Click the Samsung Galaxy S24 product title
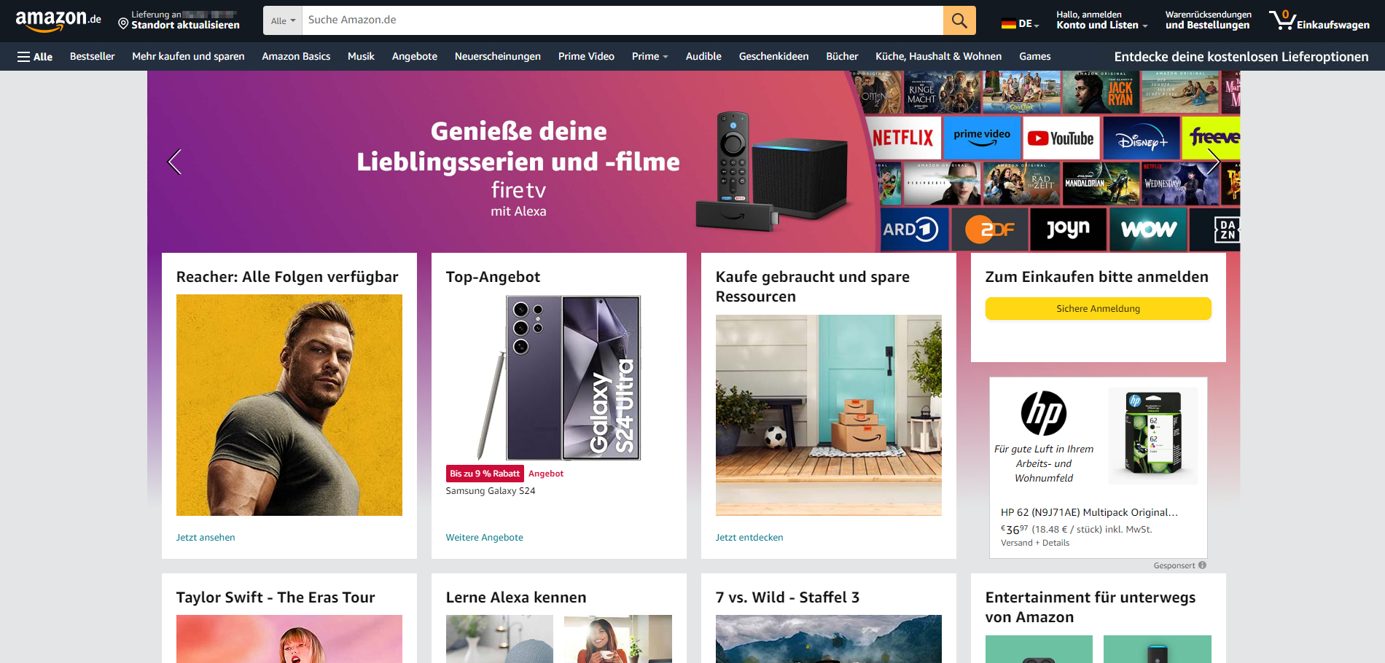 point(491,491)
